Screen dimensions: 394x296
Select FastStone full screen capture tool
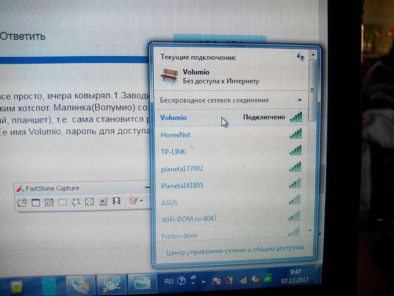click(x=89, y=201)
